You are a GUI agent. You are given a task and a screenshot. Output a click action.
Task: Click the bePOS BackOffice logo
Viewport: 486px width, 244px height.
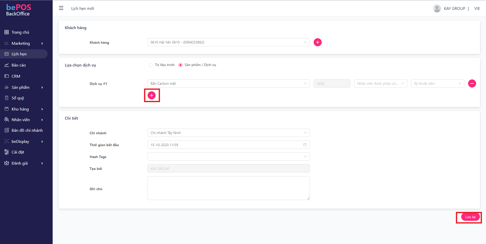click(x=18, y=10)
